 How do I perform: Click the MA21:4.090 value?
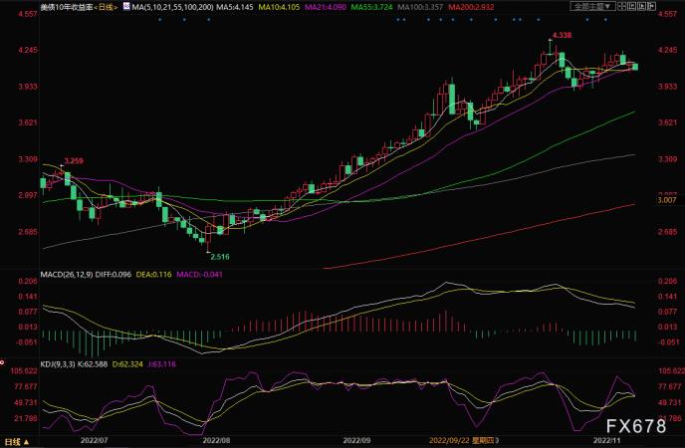click(326, 7)
